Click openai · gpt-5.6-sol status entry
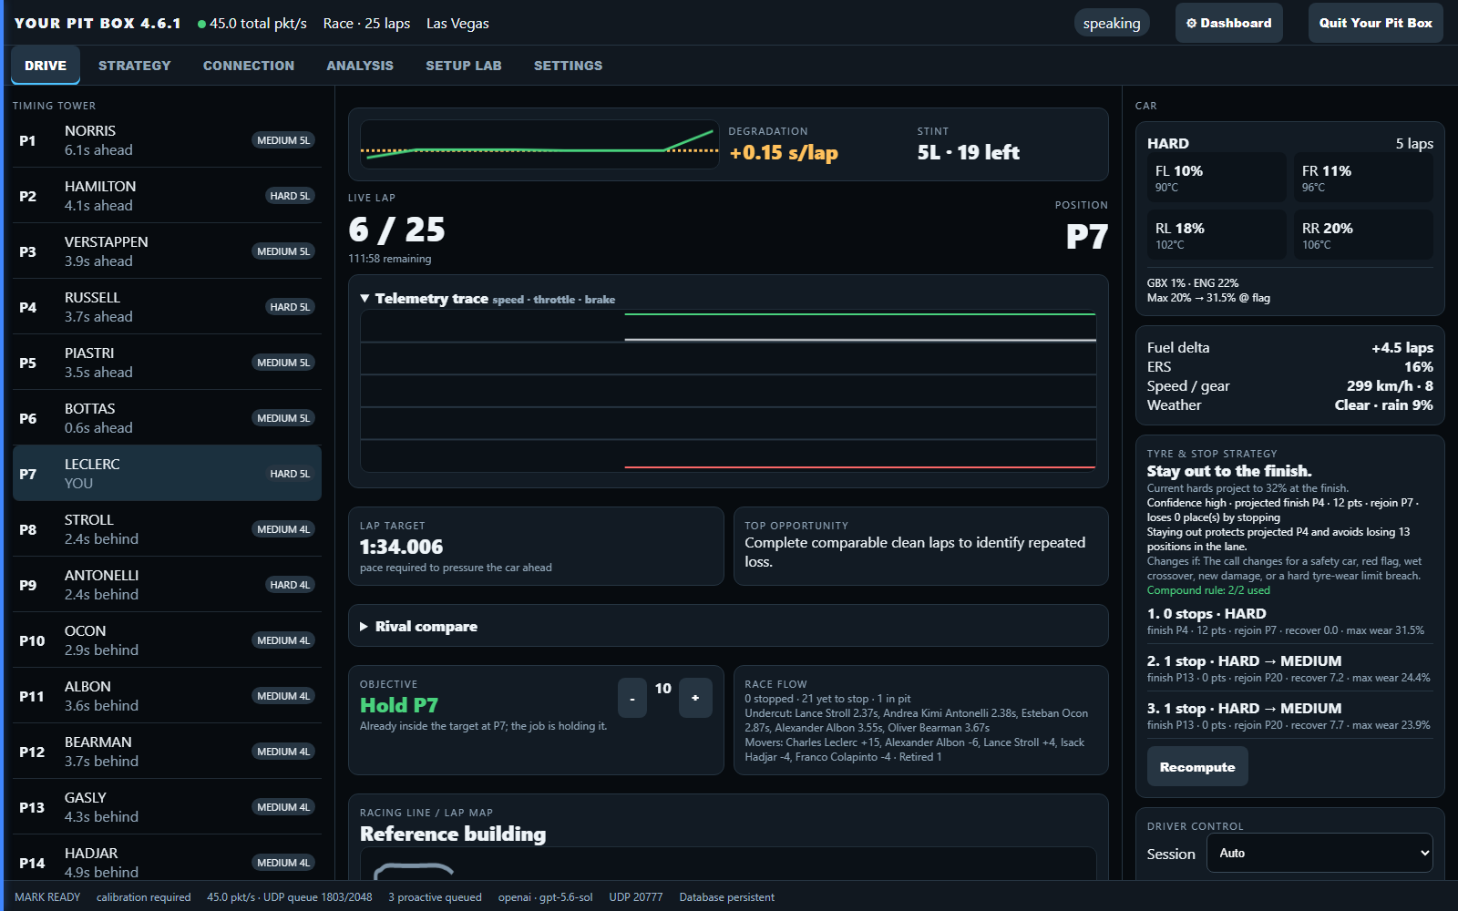Screen dimensions: 1458x911 [x=545, y=897]
